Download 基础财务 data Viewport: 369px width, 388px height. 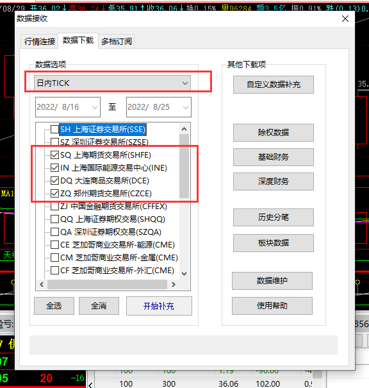[x=274, y=157]
